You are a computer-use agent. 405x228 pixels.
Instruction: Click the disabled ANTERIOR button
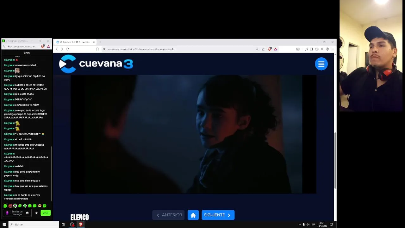pyautogui.click(x=169, y=215)
